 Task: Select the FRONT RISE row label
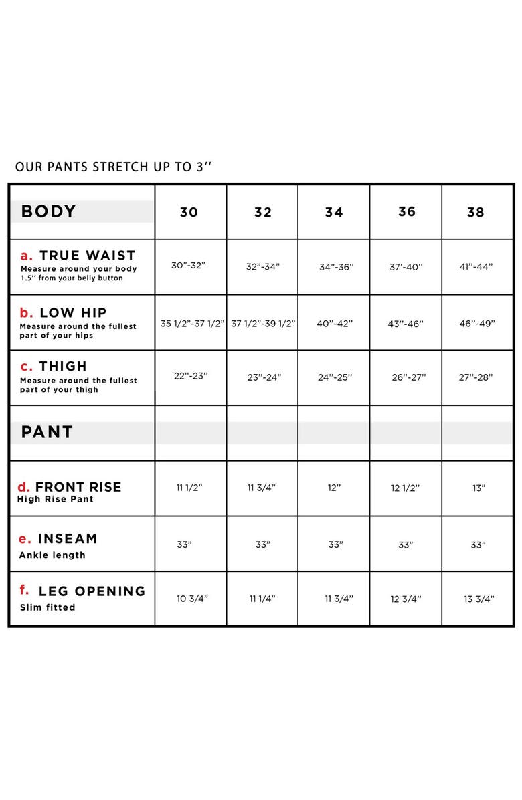(x=78, y=487)
